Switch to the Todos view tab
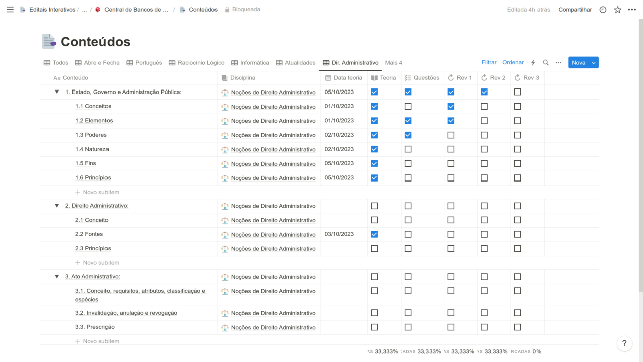Viewport: 643px width, 362px height. point(56,63)
